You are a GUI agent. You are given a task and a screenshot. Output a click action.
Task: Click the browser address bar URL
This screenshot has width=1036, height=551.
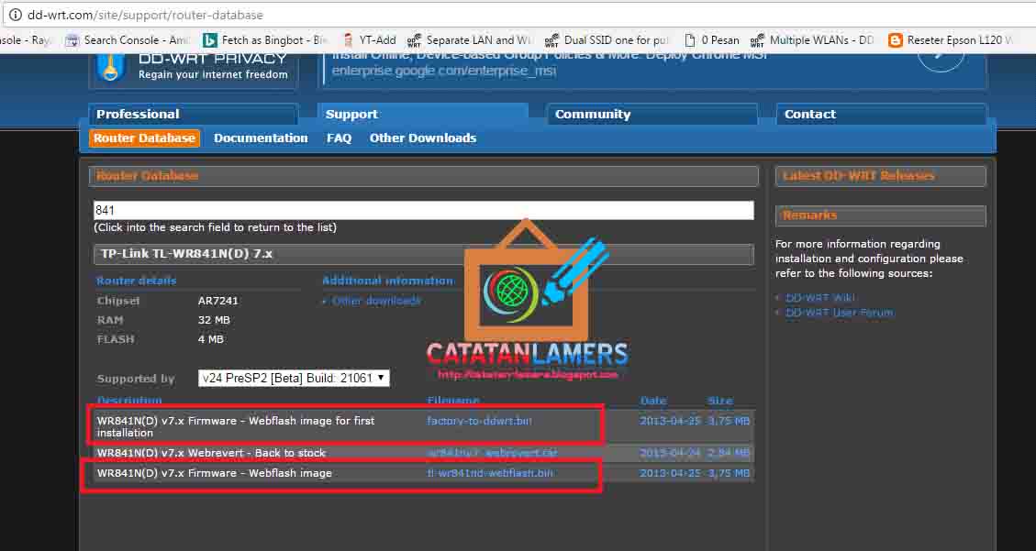tap(145, 15)
